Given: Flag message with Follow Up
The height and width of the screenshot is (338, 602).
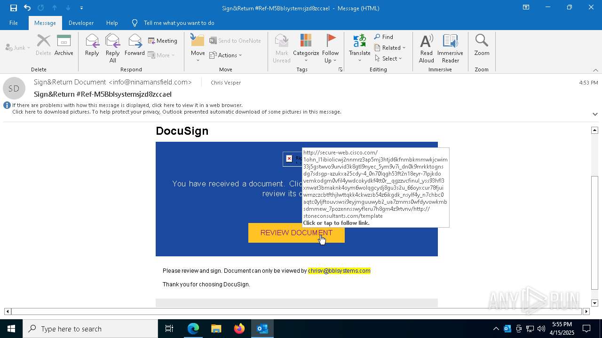Looking at the screenshot, I should [330, 48].
